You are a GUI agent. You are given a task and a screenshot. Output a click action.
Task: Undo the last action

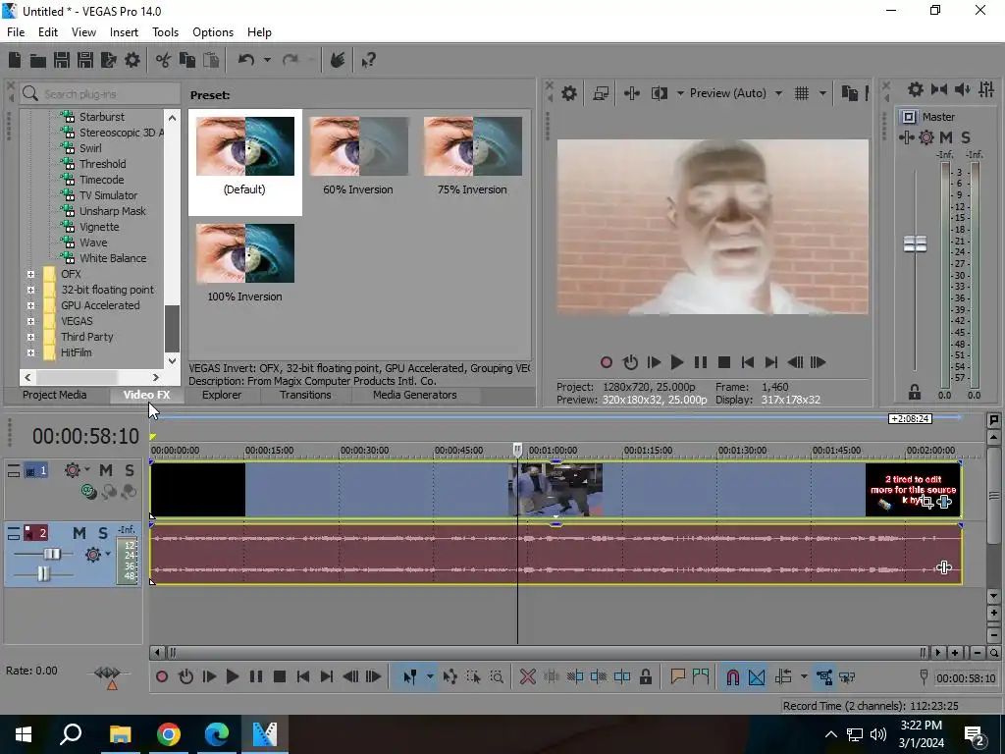(x=246, y=60)
